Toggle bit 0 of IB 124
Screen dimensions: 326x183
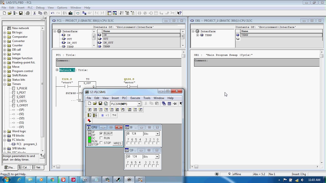pos(158,143)
